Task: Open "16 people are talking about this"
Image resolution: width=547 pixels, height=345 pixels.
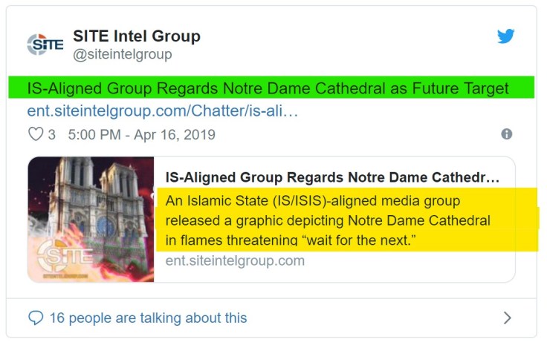Action: tap(148, 318)
